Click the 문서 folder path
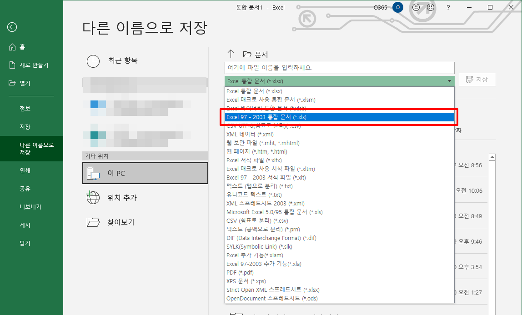 tap(256, 54)
